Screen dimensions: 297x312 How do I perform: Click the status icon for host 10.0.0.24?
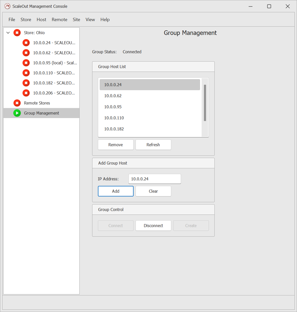(x=26, y=43)
